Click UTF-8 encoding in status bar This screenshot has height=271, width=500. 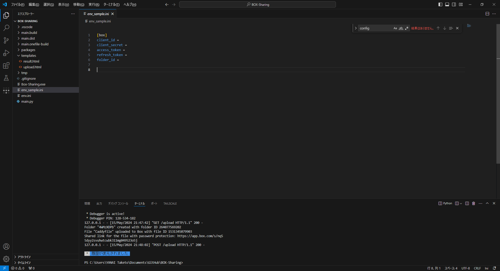466,268
